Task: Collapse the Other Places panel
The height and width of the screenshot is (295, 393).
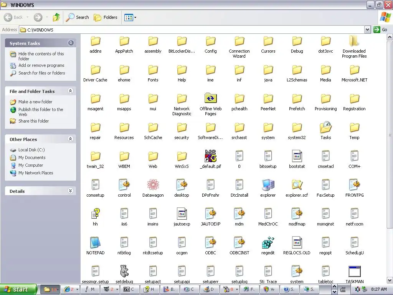Action: pyautogui.click(x=71, y=139)
